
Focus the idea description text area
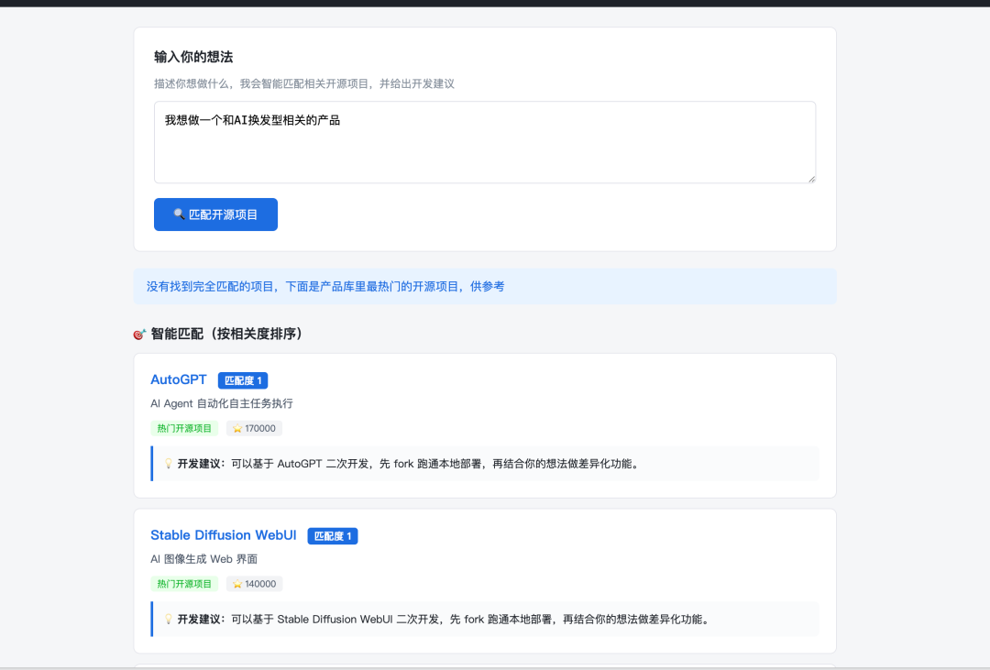(485, 143)
